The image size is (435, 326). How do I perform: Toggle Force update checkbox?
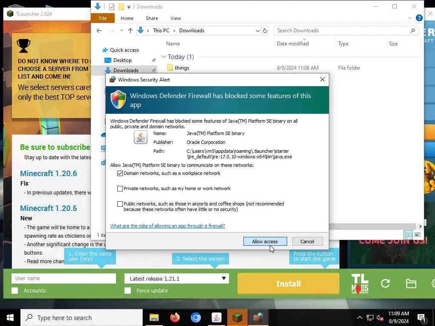click(127, 290)
